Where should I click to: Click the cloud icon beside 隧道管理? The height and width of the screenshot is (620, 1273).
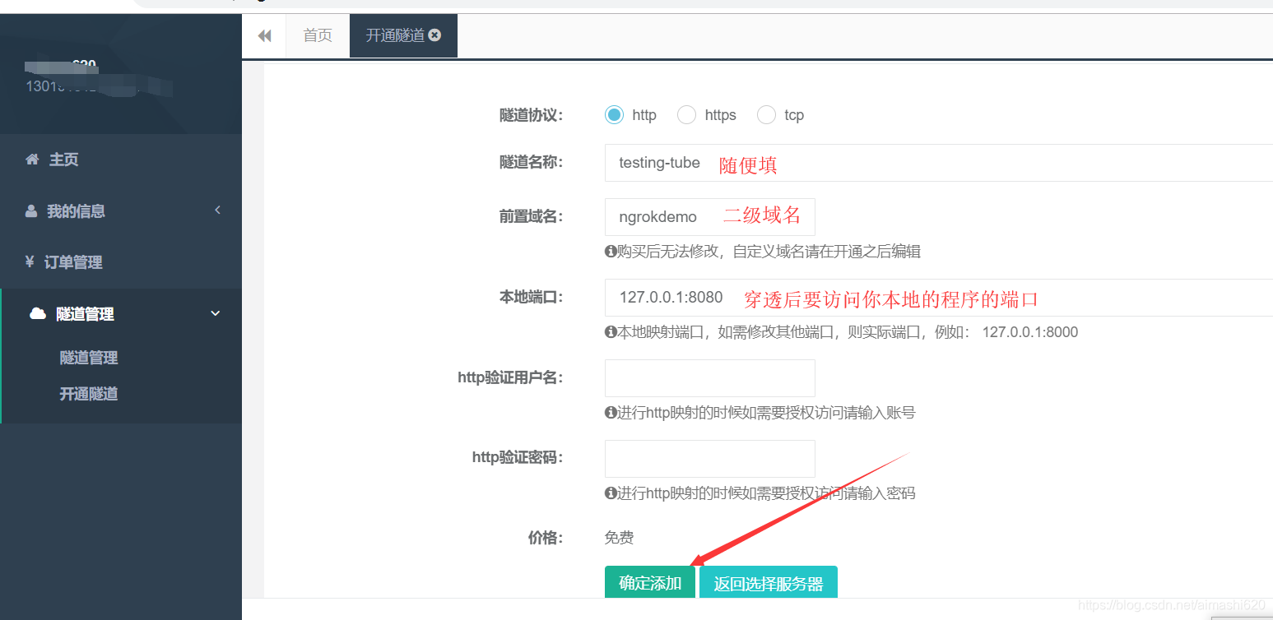click(x=37, y=313)
